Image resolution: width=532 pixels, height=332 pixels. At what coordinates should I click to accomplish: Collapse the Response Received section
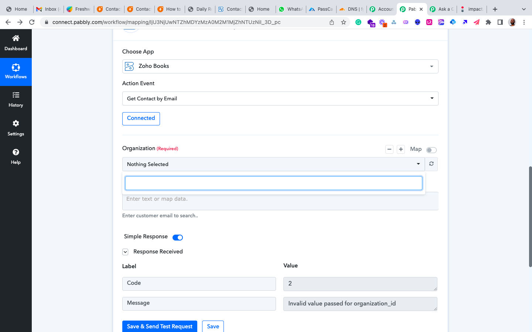point(125,252)
